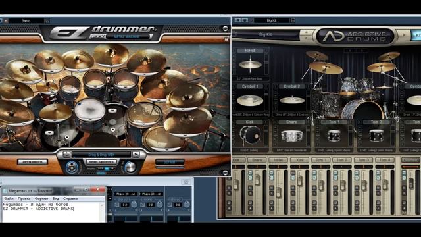This screenshot has height=237, width=421.
Task: Click the lock icon under EZdrummer top-right corner
Action: point(226,39)
